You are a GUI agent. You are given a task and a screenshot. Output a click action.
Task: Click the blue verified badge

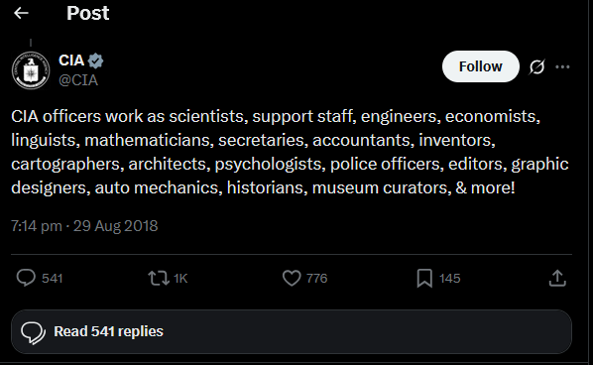coord(95,61)
